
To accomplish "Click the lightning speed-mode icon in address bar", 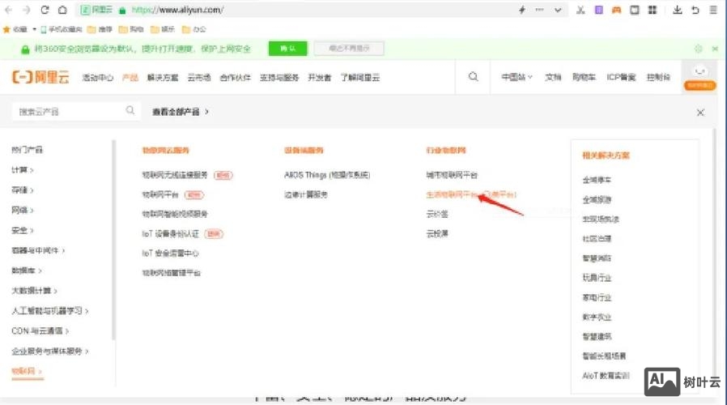I will coord(522,10).
